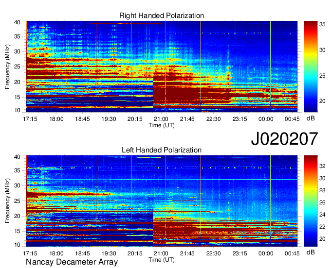Screen dimensions: 331x268
Task: Click the '40' frequency tick of the top plot
Action: pos(17,22)
